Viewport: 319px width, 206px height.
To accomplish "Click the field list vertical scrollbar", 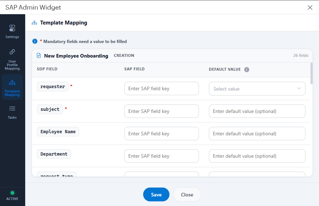I will pyautogui.click(x=312, y=74).
